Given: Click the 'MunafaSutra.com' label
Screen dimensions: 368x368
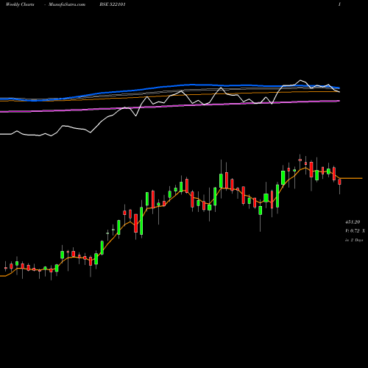Looking at the screenshot, I should pos(67,4).
